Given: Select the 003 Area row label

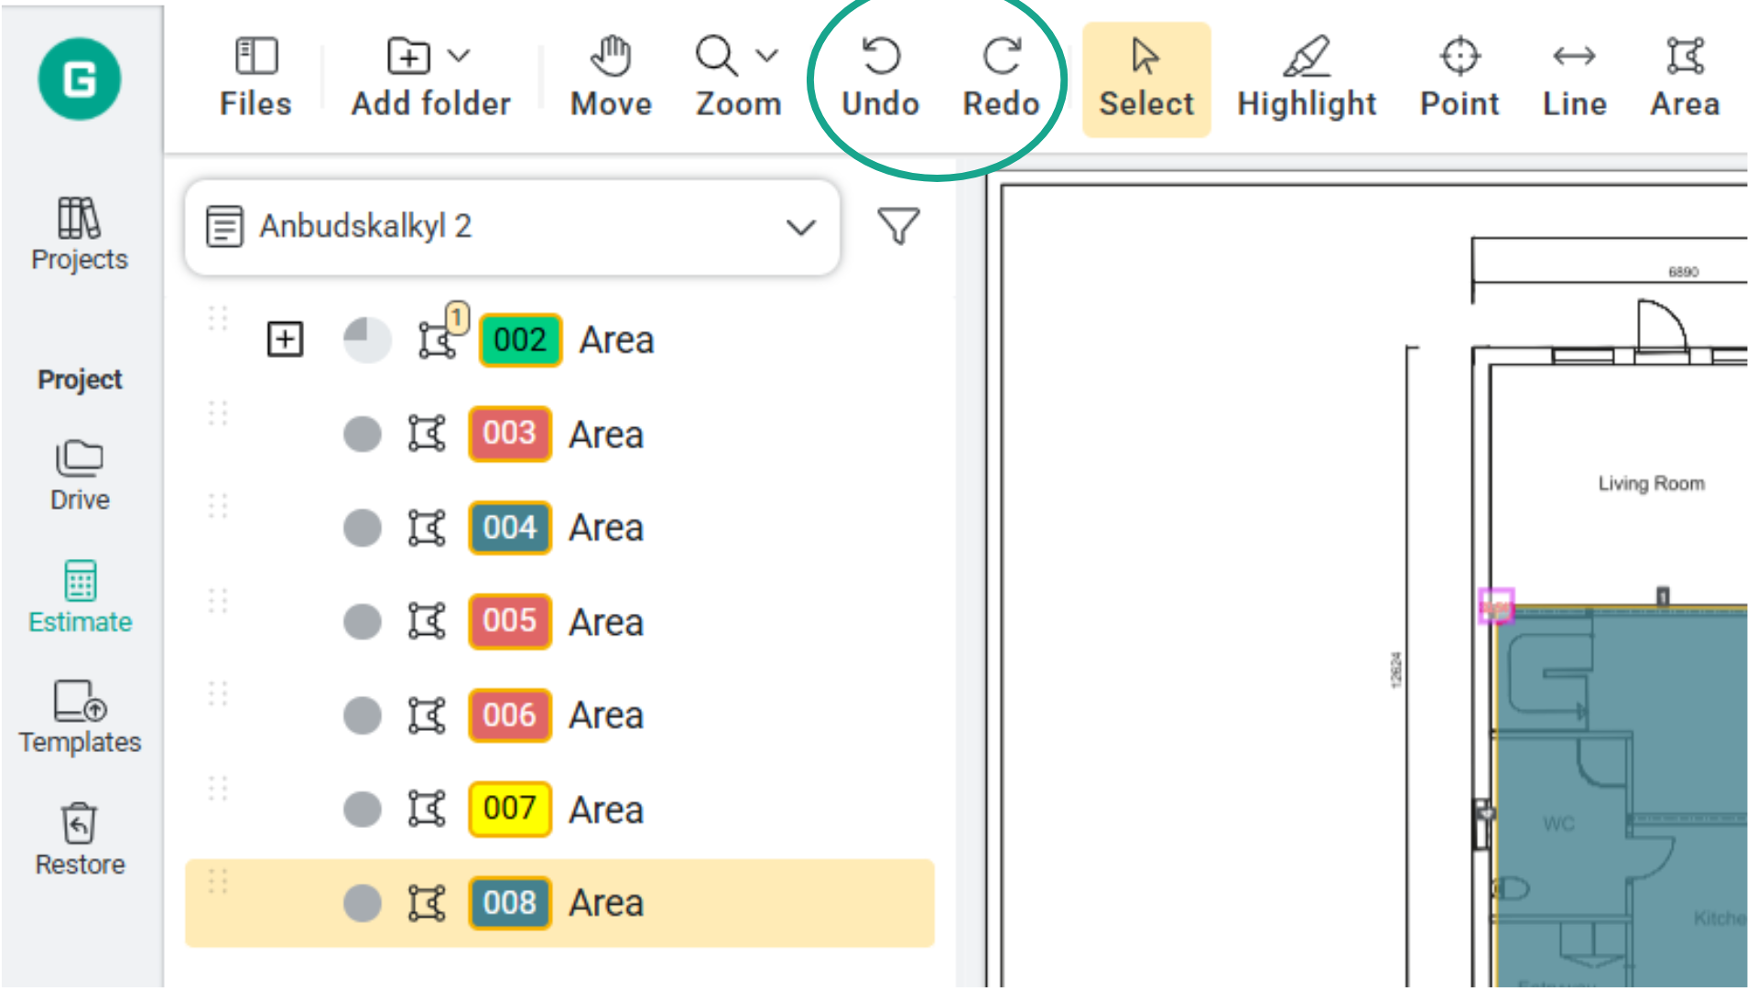Looking at the screenshot, I should [x=606, y=435].
